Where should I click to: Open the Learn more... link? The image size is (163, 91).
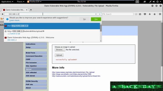point(15,20)
